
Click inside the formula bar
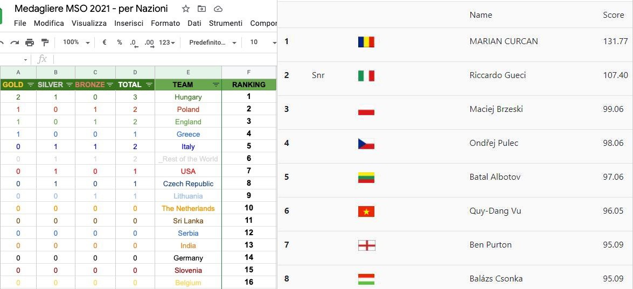coord(162,59)
